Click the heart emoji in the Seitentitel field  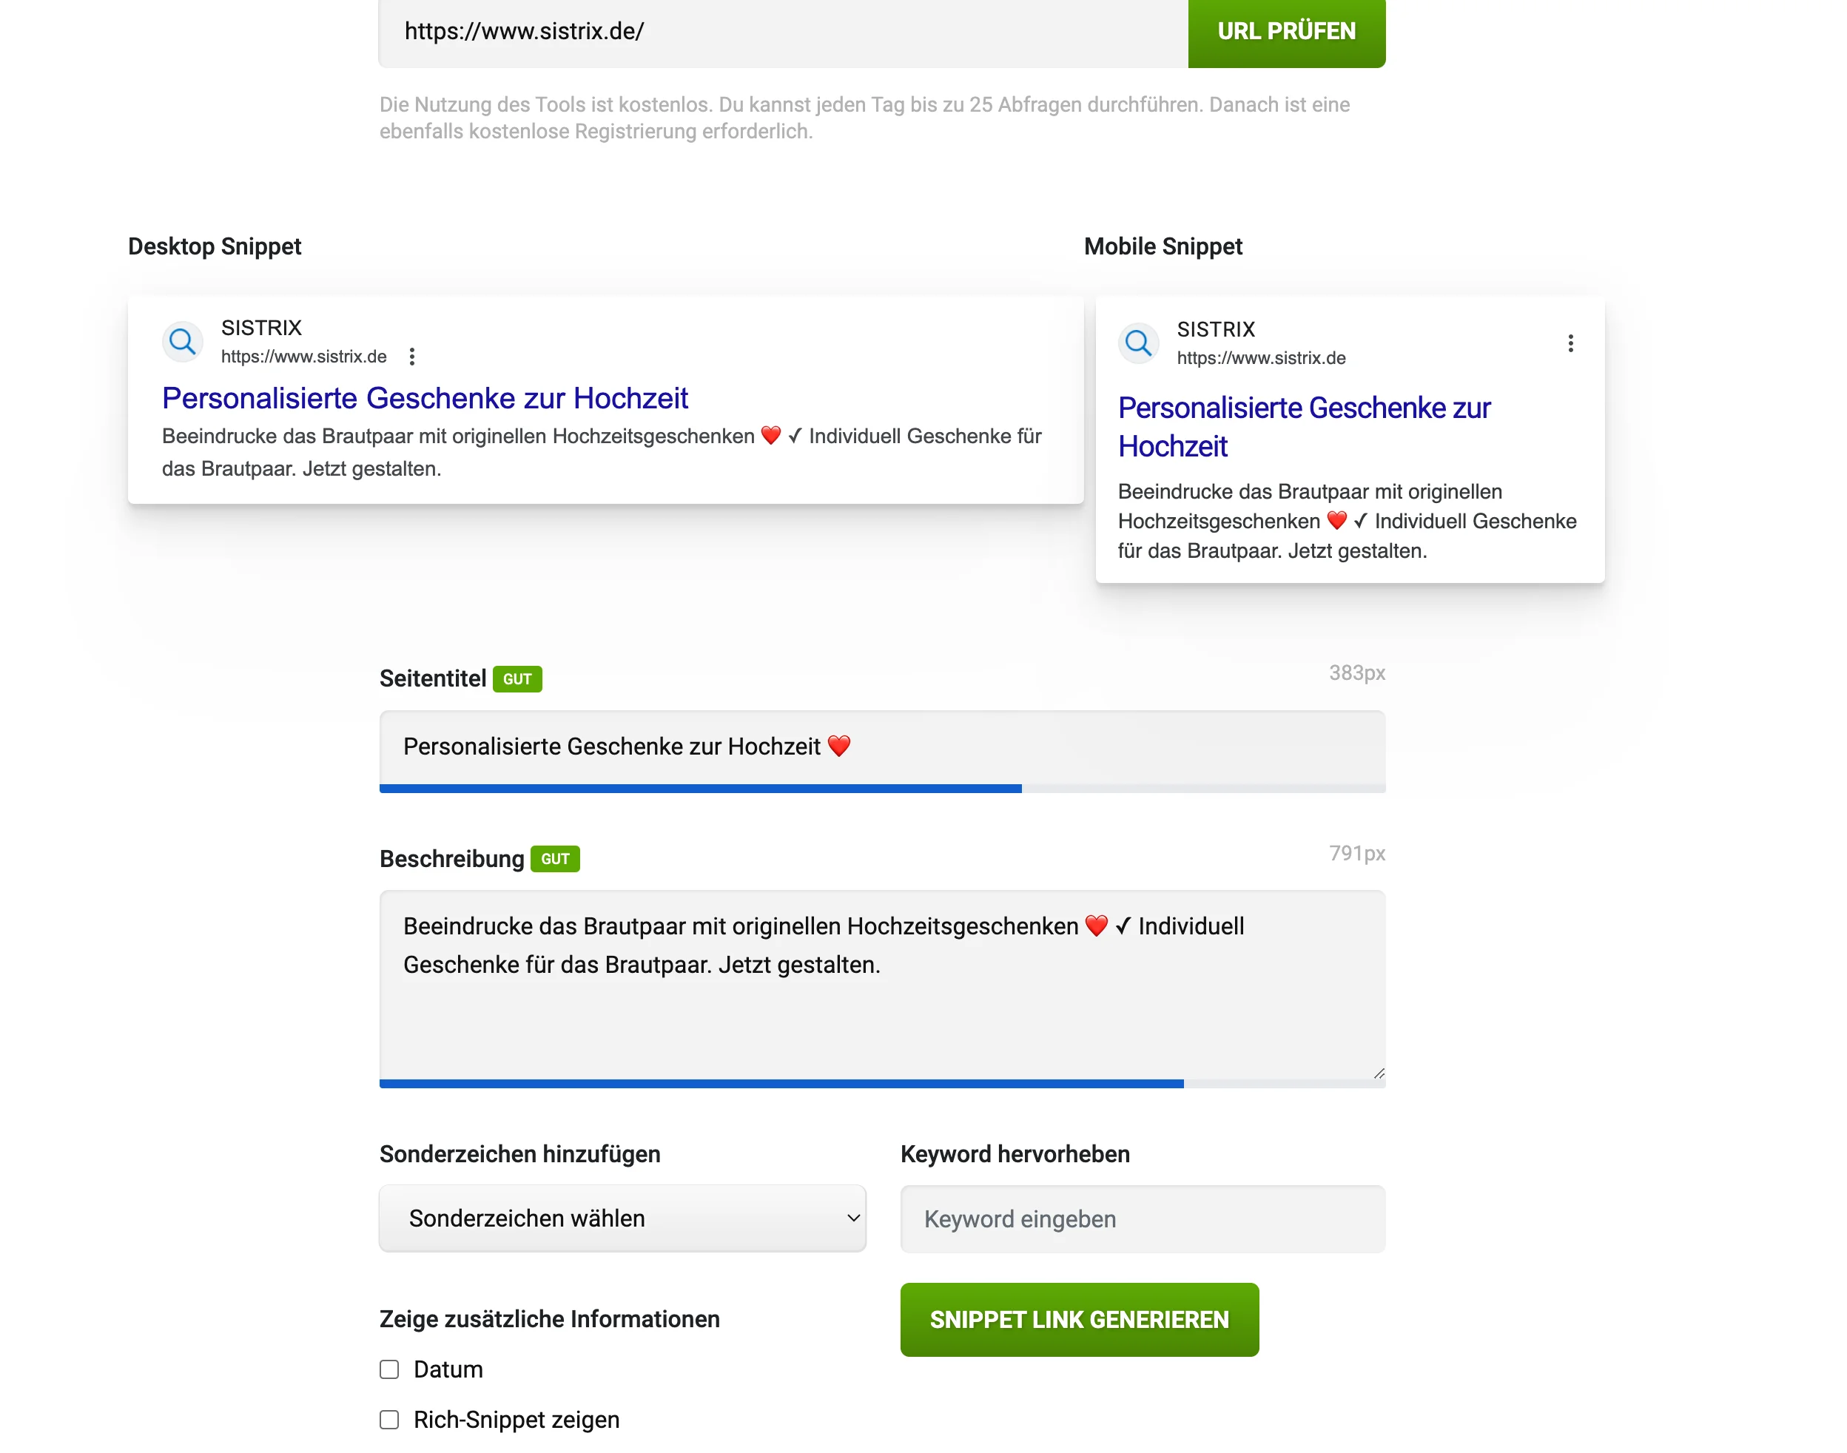[x=841, y=746]
